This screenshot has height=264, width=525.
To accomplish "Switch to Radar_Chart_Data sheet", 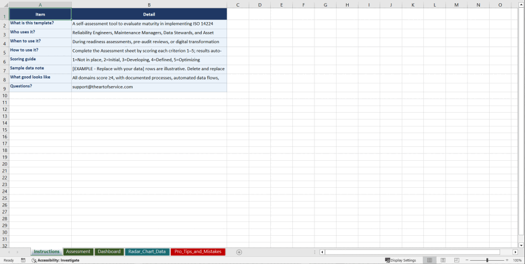I will (146, 252).
